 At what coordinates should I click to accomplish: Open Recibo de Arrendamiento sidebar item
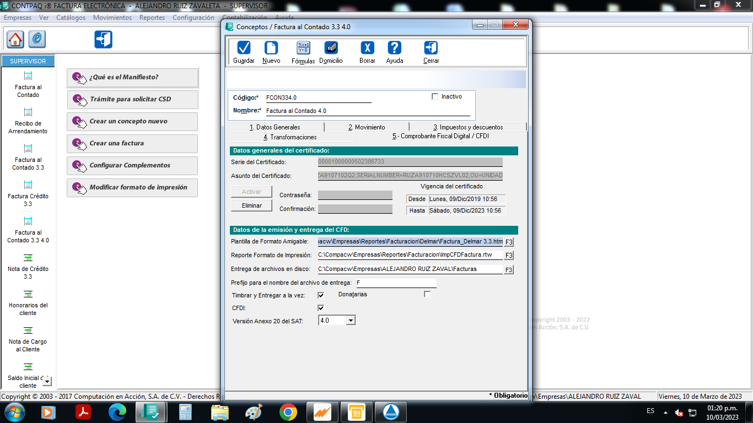pyautogui.click(x=28, y=121)
